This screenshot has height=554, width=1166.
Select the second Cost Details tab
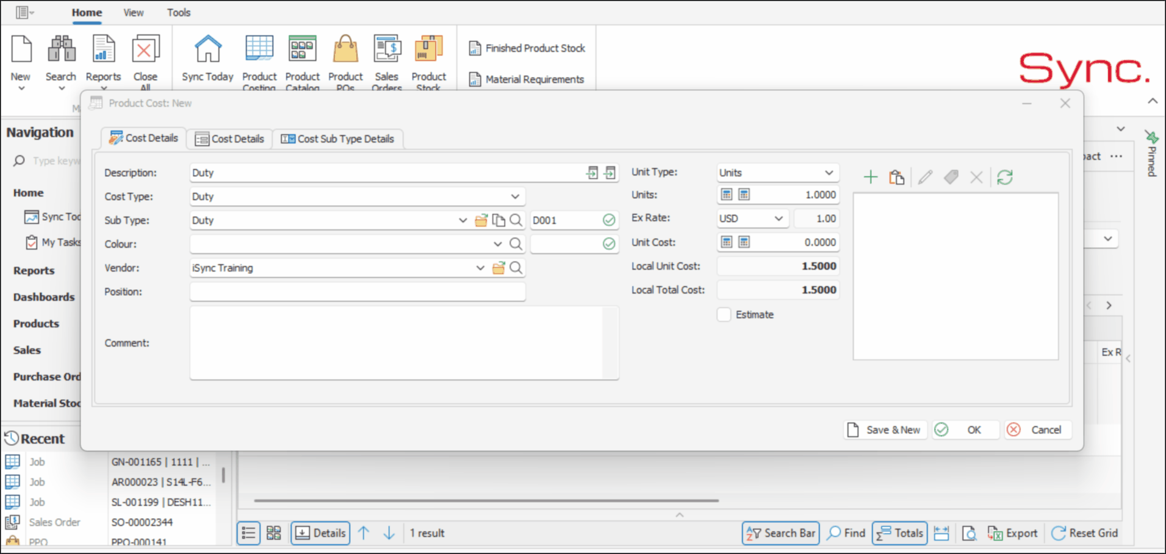229,139
